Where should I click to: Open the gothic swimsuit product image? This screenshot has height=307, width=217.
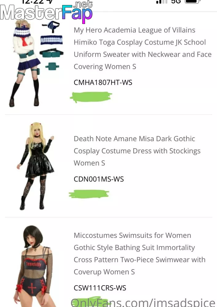34,266
